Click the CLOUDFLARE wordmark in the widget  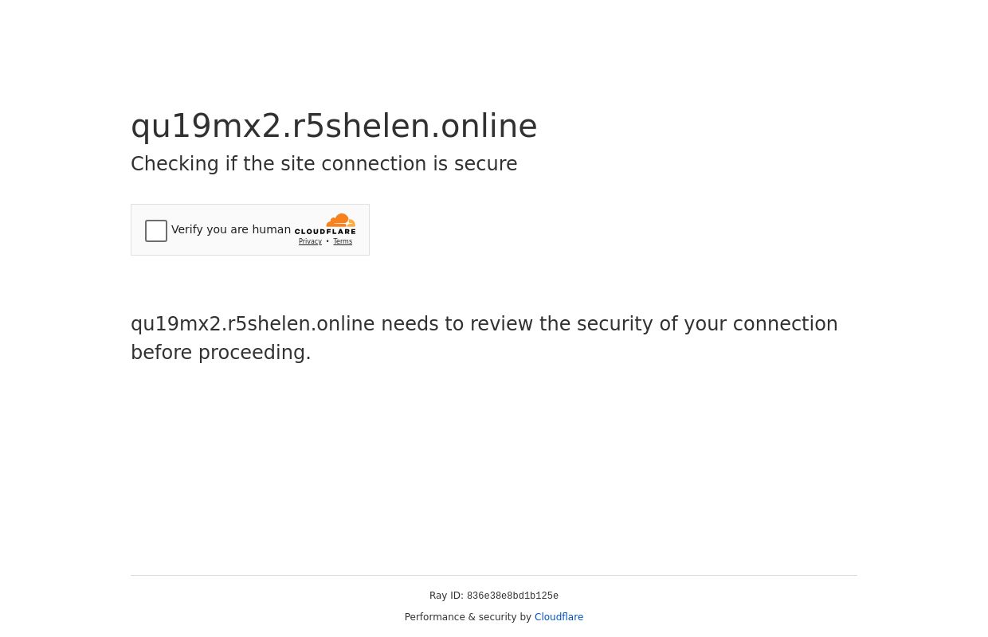pos(325,231)
